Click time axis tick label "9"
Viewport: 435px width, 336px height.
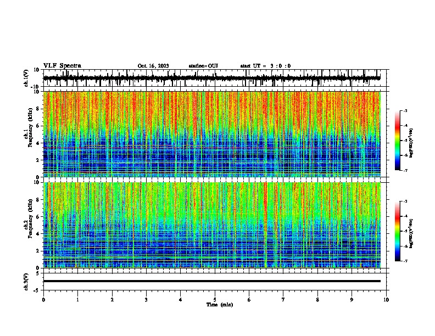point(352,300)
